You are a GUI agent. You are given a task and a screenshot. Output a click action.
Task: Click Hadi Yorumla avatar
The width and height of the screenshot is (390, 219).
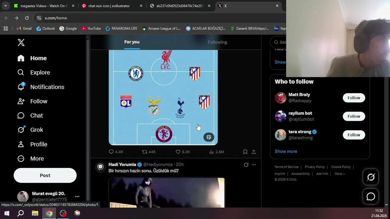[x=101, y=167]
